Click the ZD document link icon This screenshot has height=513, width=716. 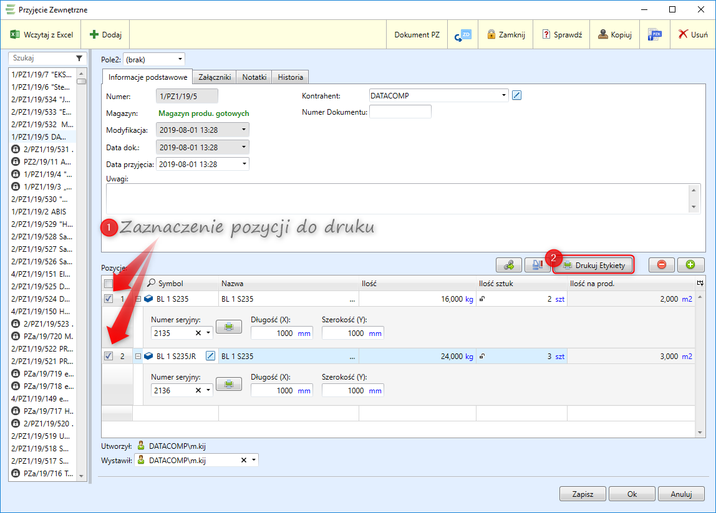point(462,35)
